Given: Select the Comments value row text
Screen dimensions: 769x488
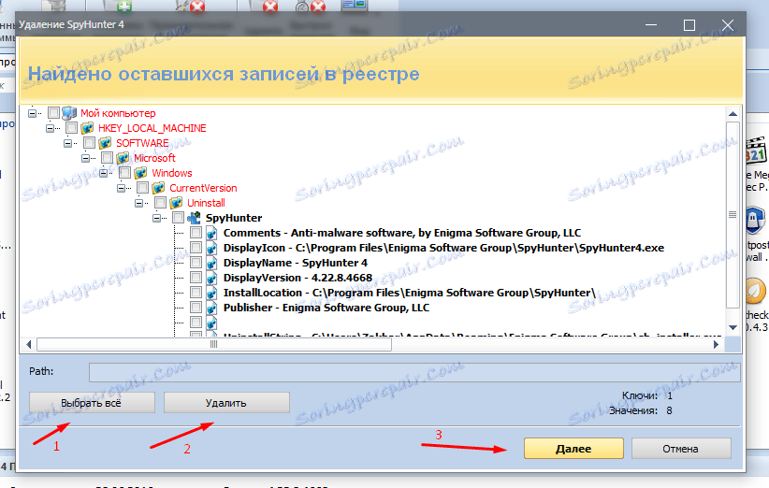Looking at the screenshot, I should [402, 233].
